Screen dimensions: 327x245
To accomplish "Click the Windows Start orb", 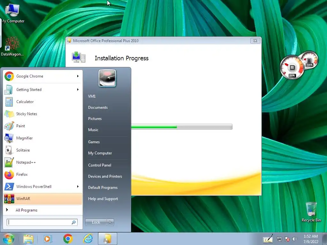I will tap(9, 239).
